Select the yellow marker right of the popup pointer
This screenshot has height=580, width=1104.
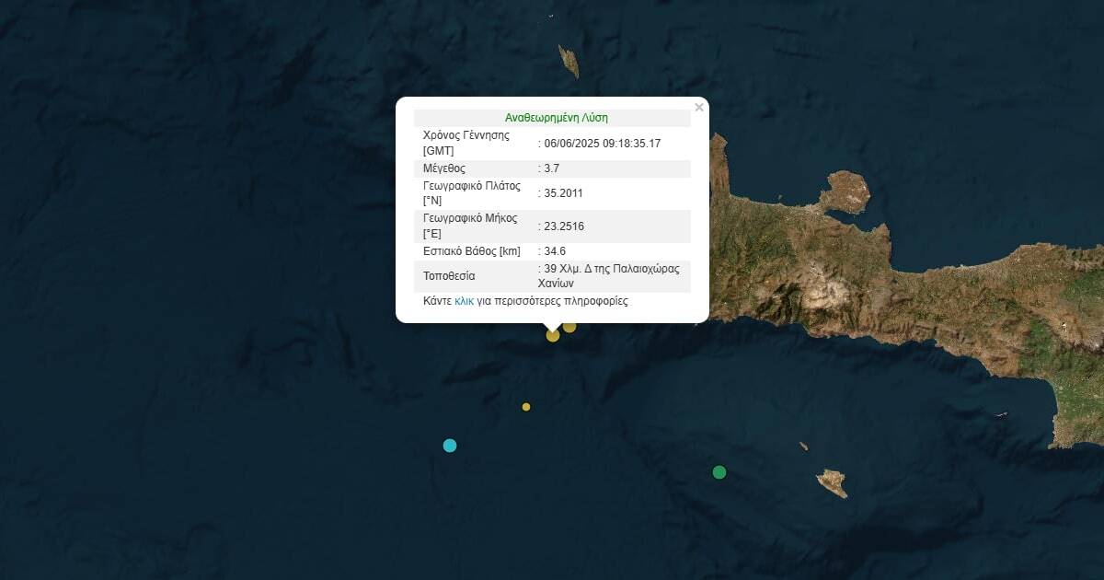569,327
